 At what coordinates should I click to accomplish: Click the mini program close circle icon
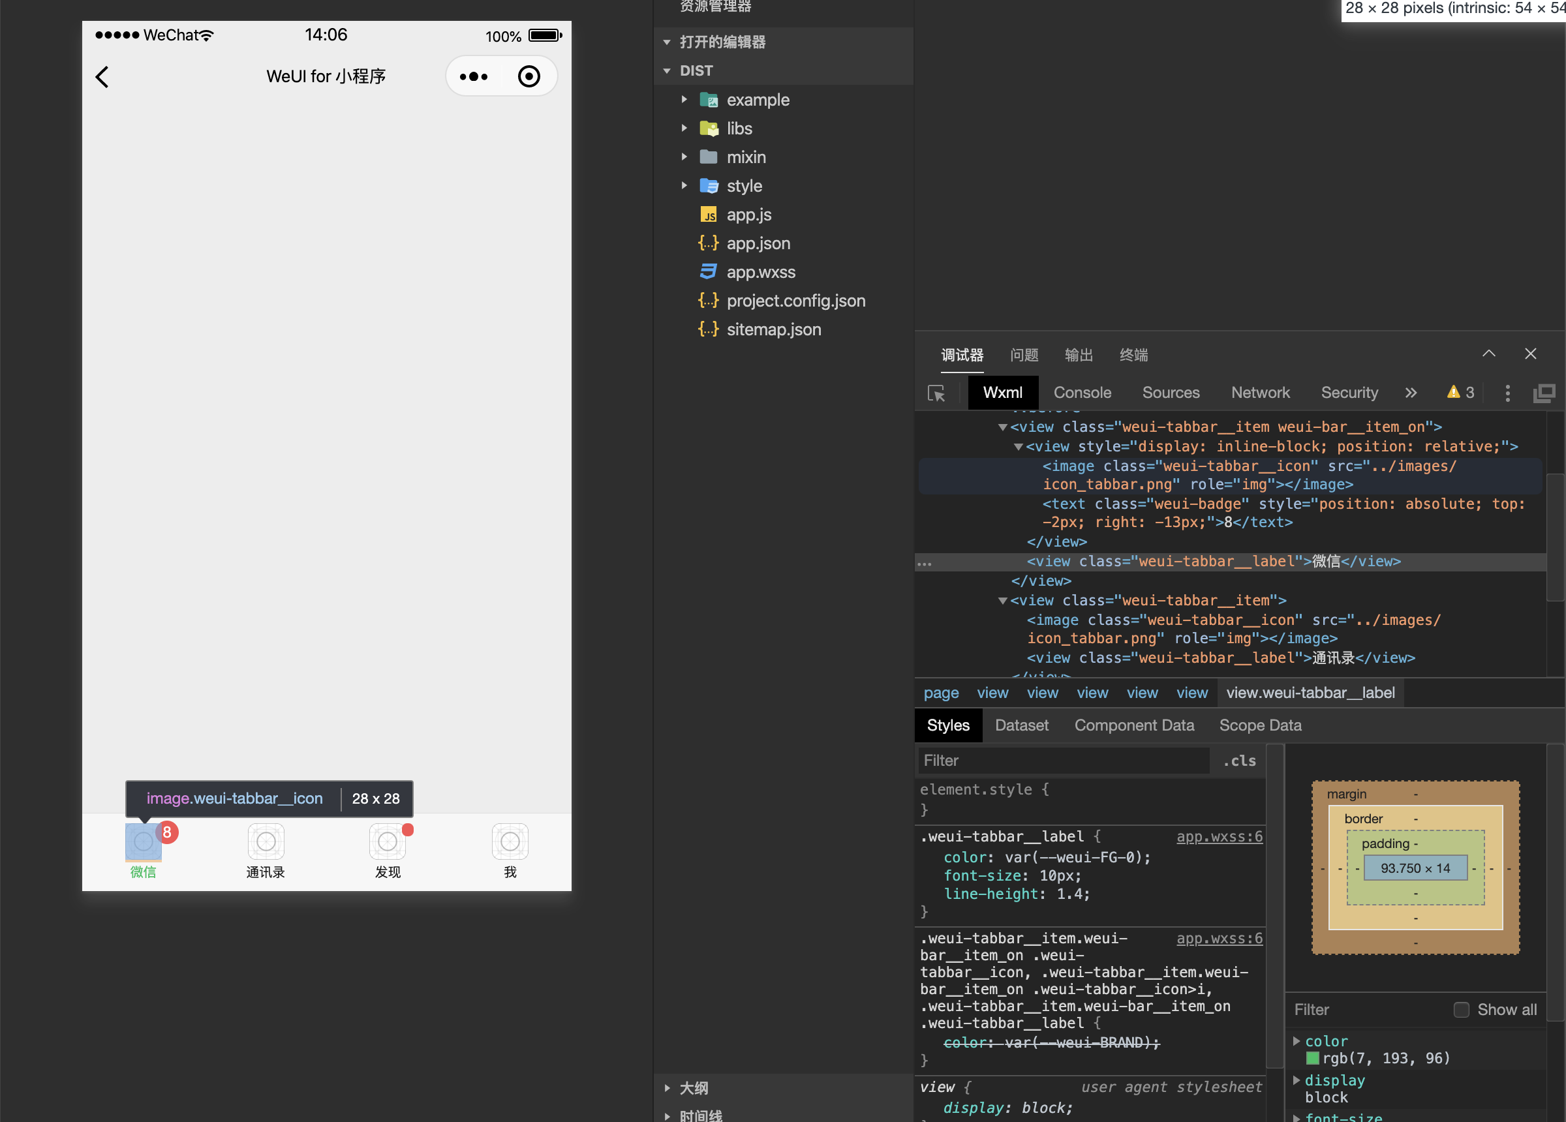pos(529,76)
